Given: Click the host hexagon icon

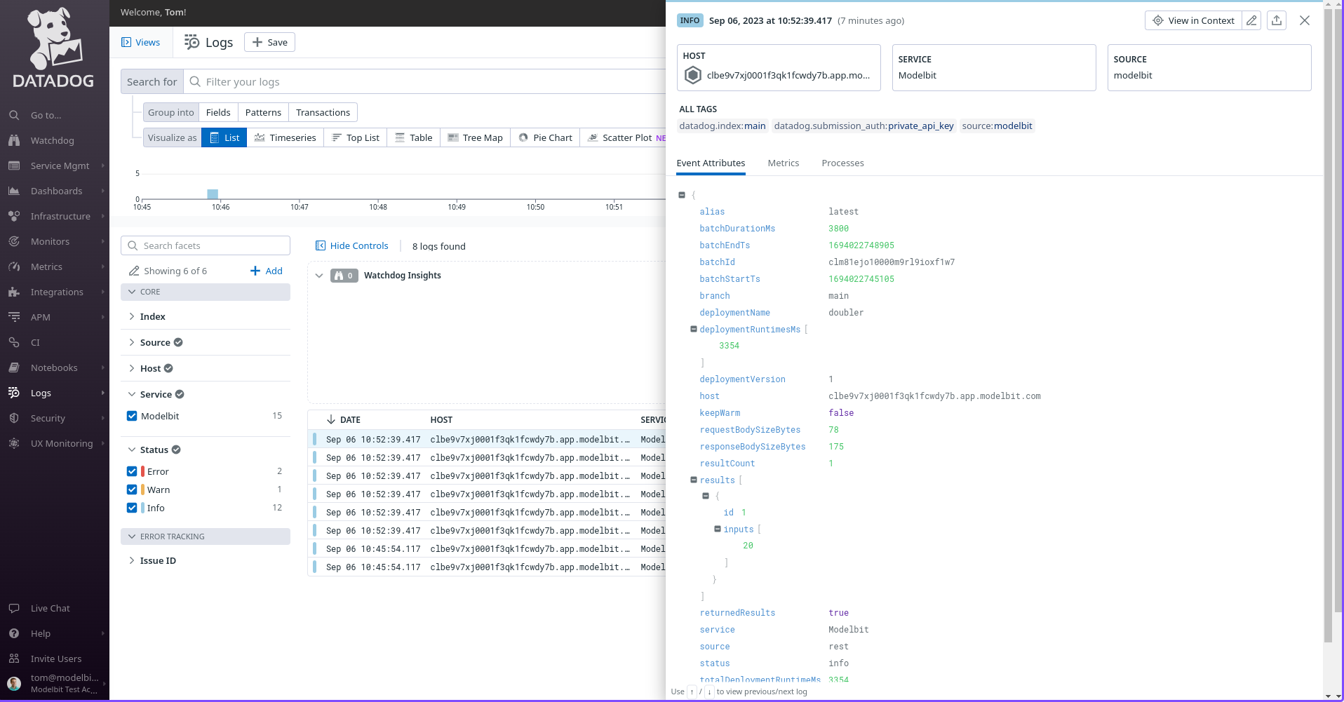Looking at the screenshot, I should coord(692,75).
